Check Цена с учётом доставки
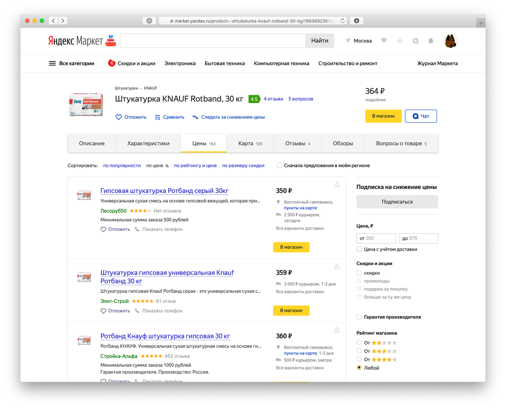This screenshot has width=506, height=409. click(359, 249)
